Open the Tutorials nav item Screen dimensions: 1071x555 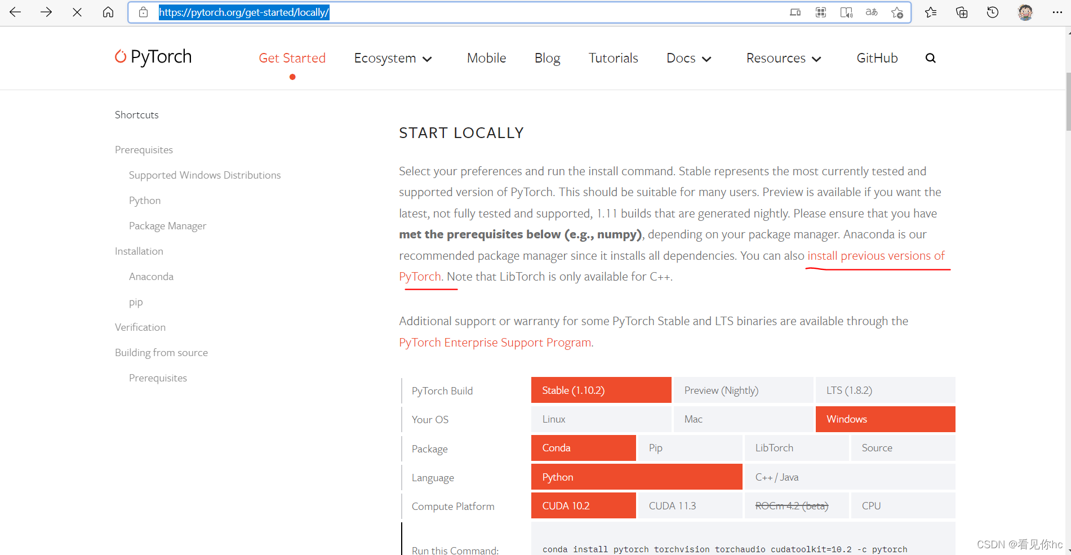pos(613,58)
